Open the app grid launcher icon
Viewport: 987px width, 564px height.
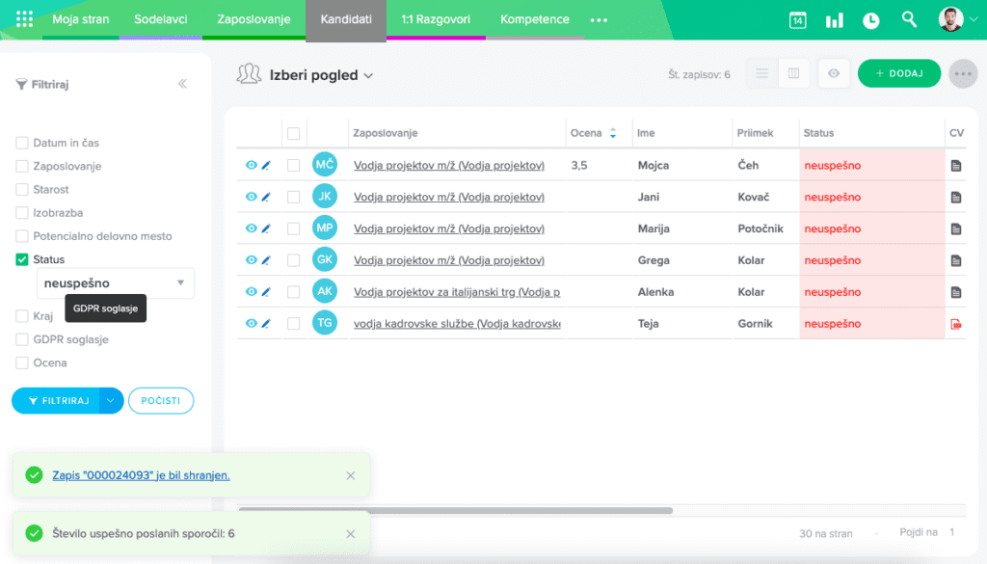tap(24, 19)
